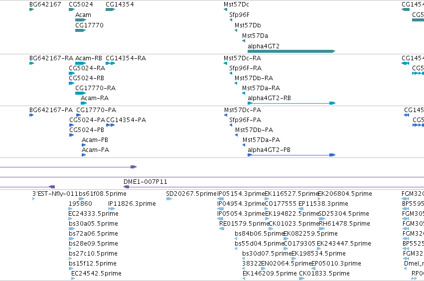Select the CG14354 gene glyph
This screenshot has width=424, height=281.
(x=110, y=9)
